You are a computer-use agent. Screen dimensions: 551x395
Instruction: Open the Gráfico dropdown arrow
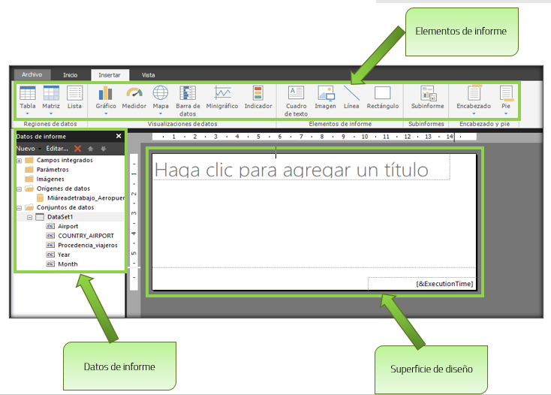point(106,113)
